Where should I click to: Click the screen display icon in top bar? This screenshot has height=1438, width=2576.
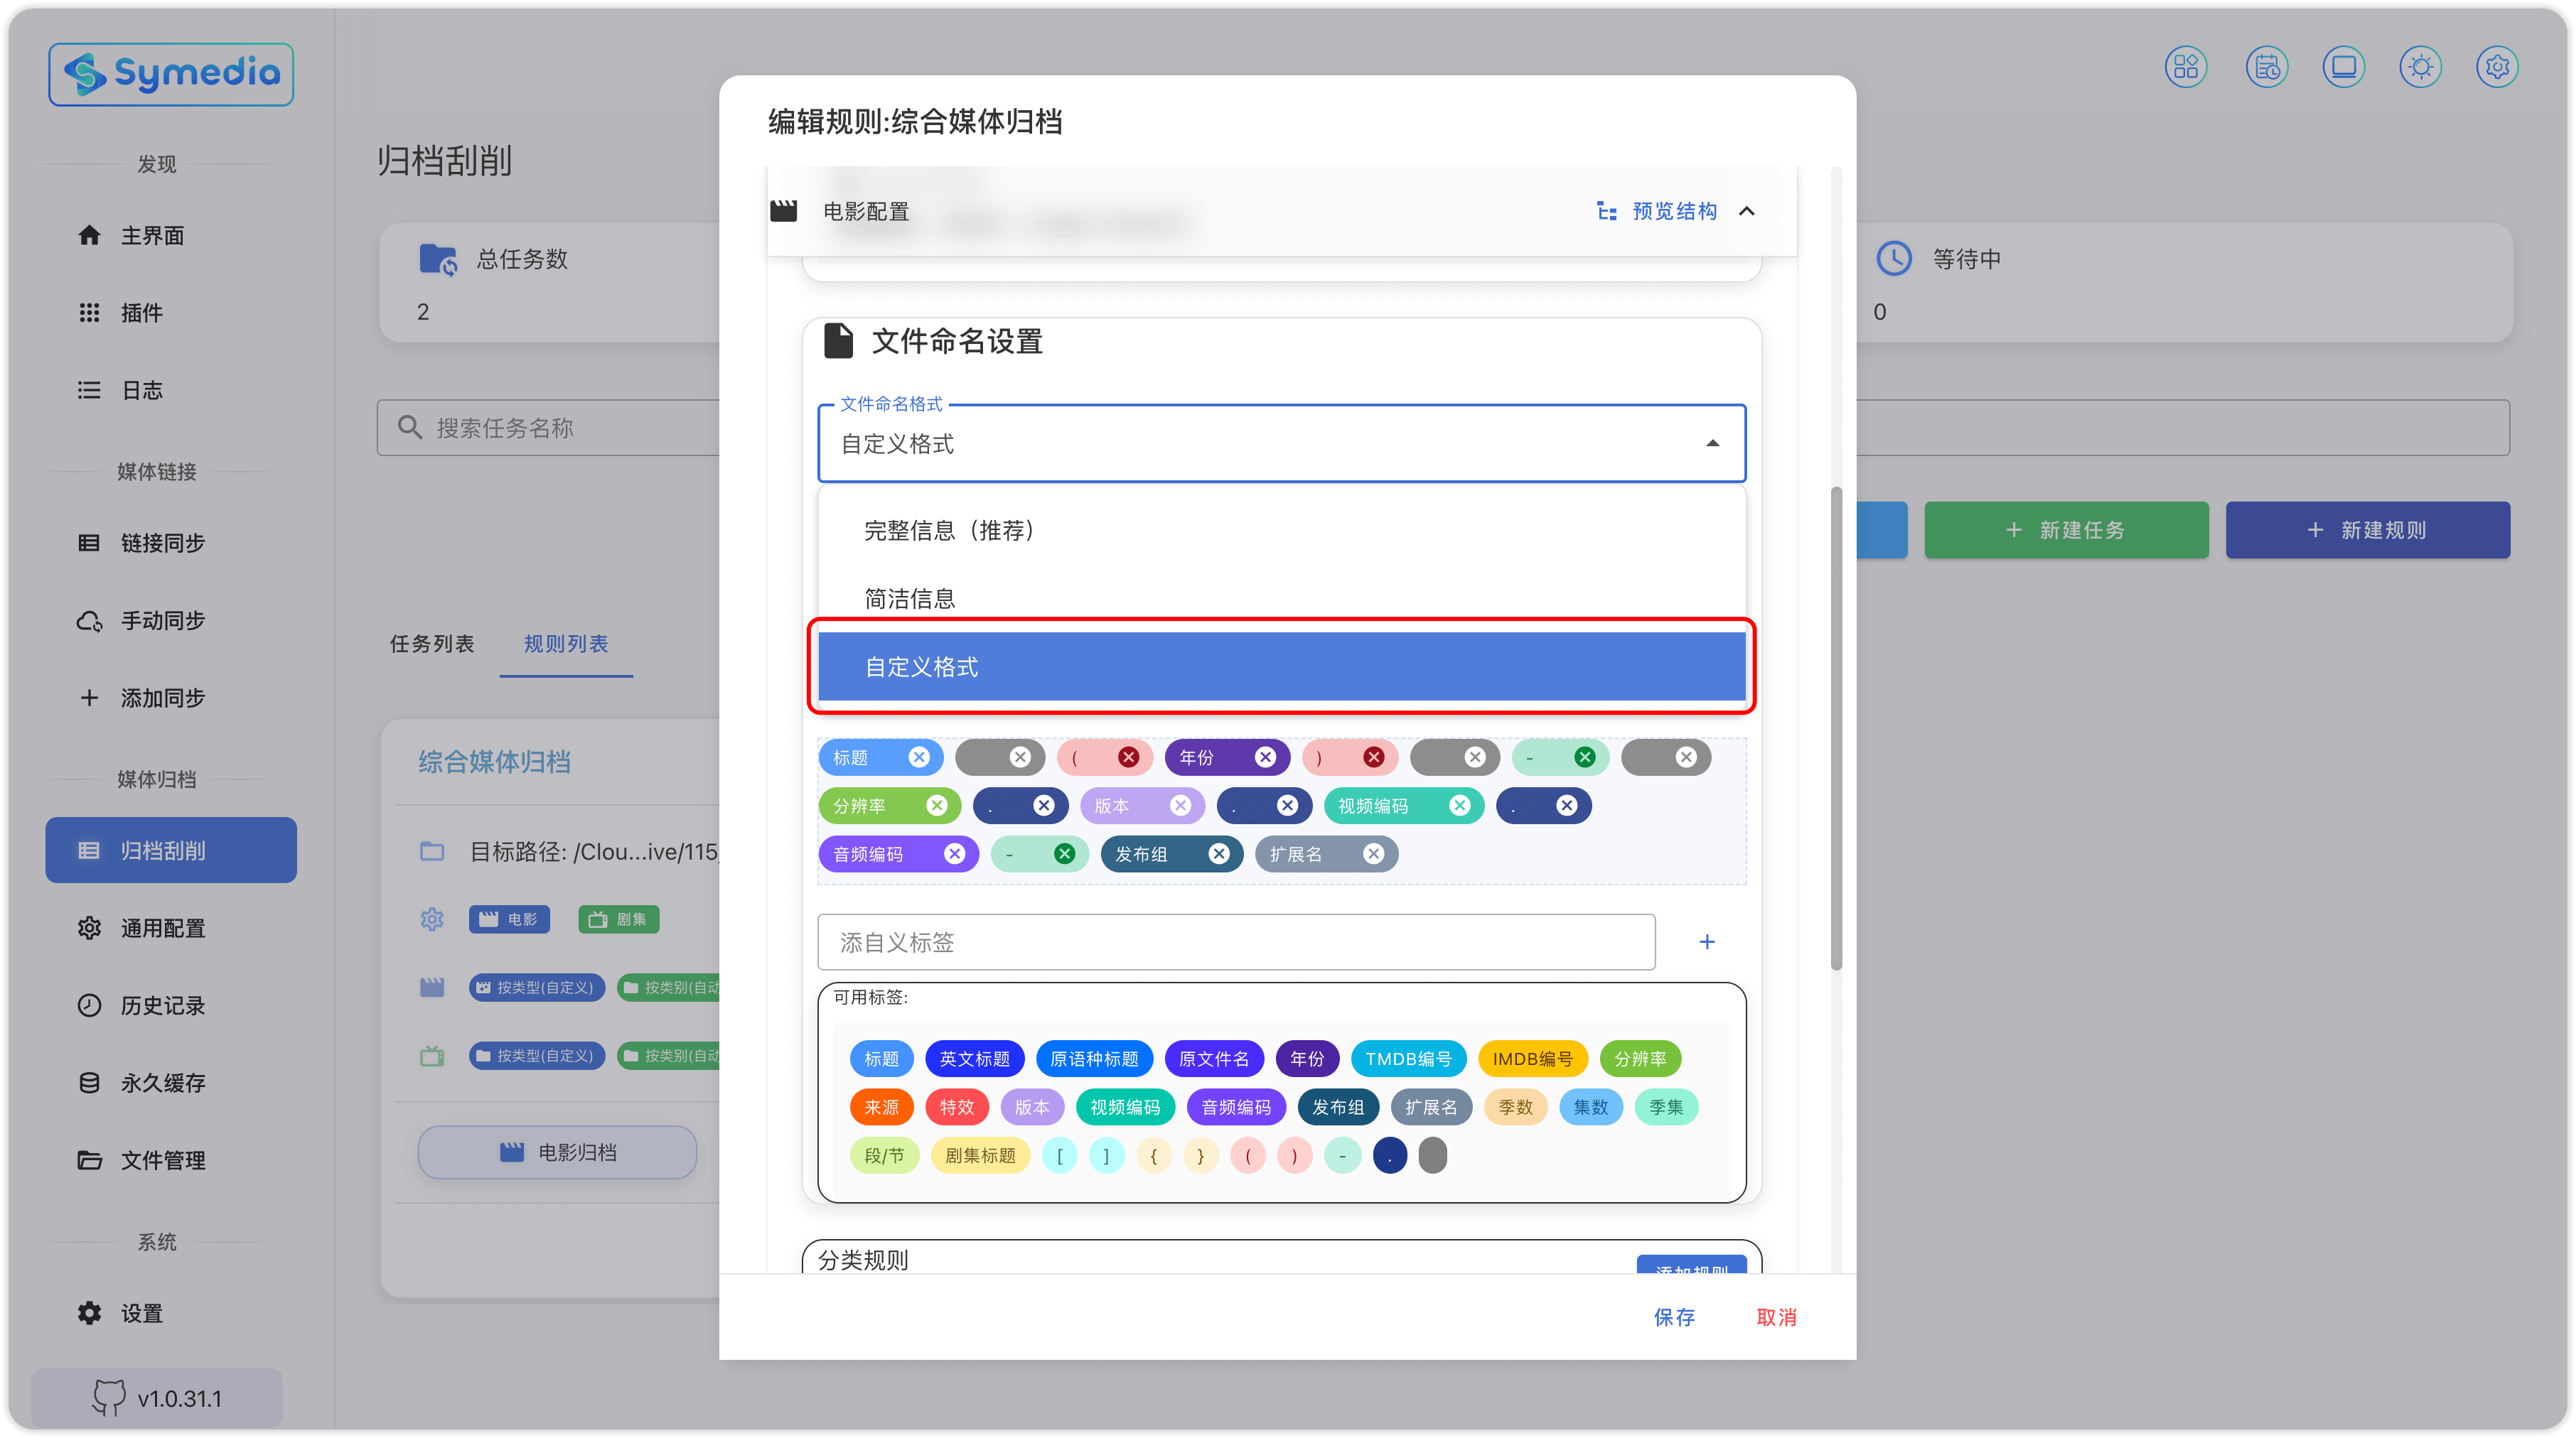pyautogui.click(x=2343, y=67)
